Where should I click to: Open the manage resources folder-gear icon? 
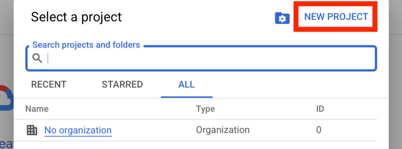[x=282, y=18]
